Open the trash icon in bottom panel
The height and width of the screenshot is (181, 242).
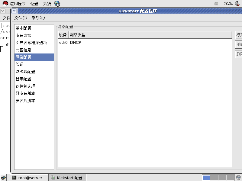pyautogui.click(x=238, y=178)
